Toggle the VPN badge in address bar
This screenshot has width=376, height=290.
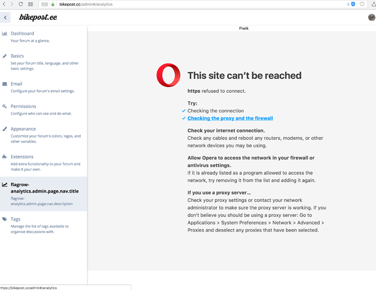(45, 4)
